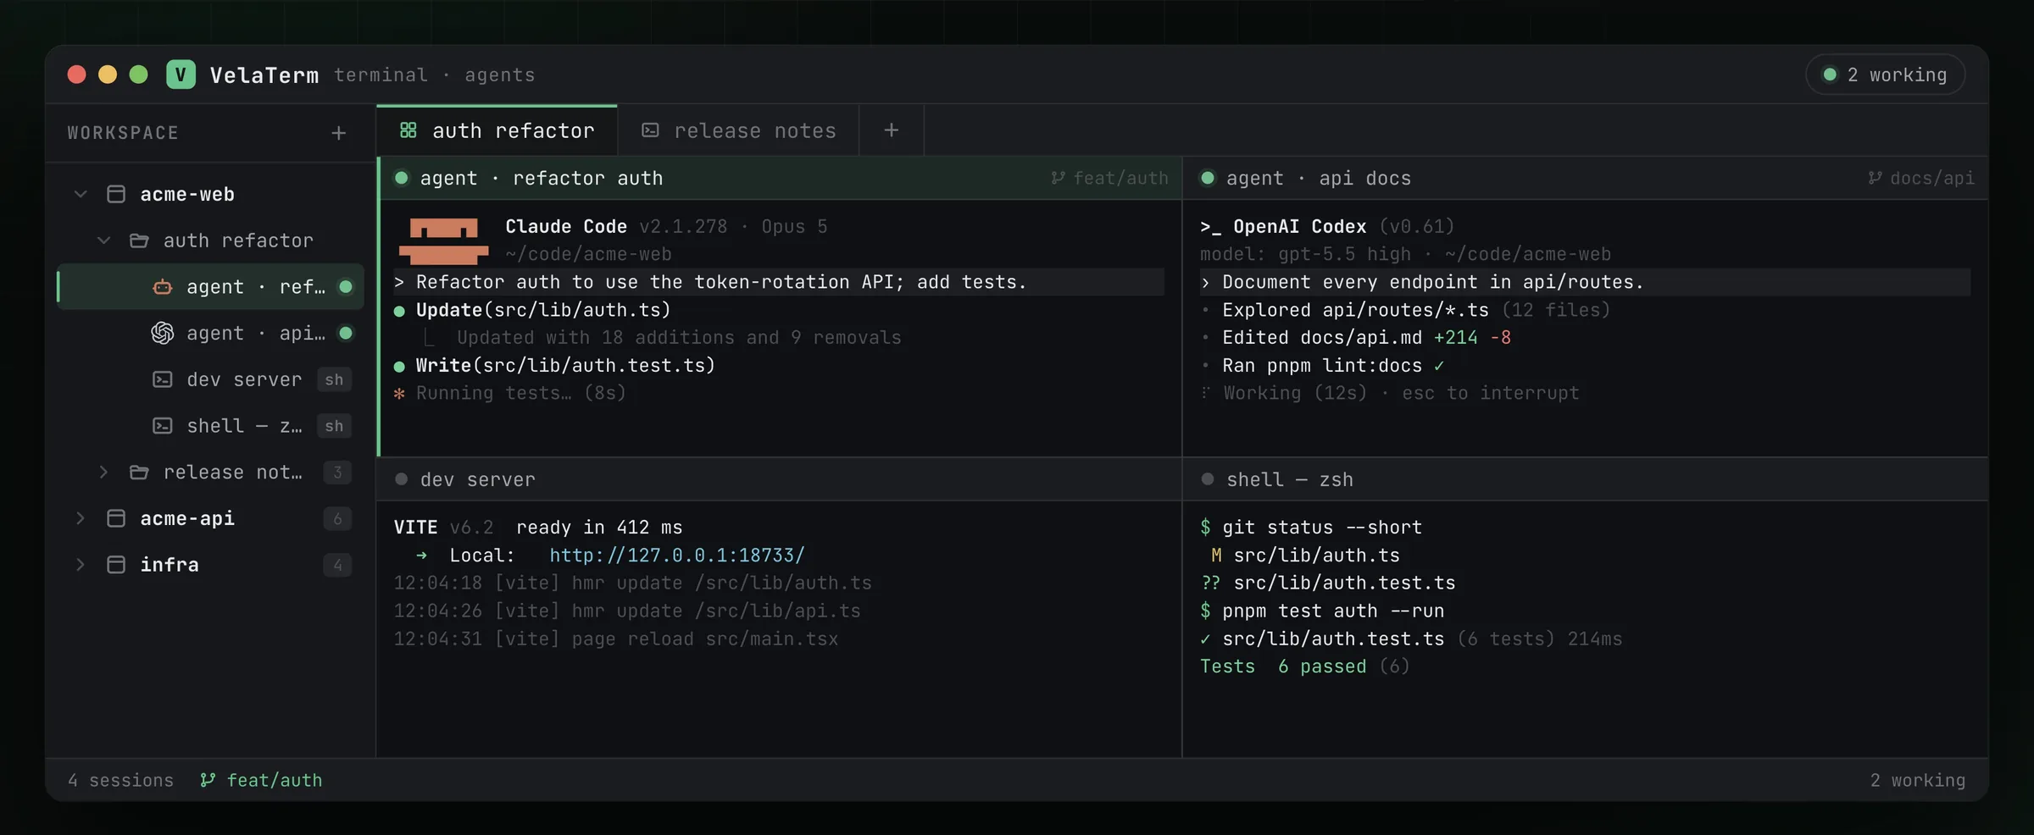This screenshot has height=835, width=2034.
Task: Click the branch icon next to docs/api
Action: point(1875,178)
